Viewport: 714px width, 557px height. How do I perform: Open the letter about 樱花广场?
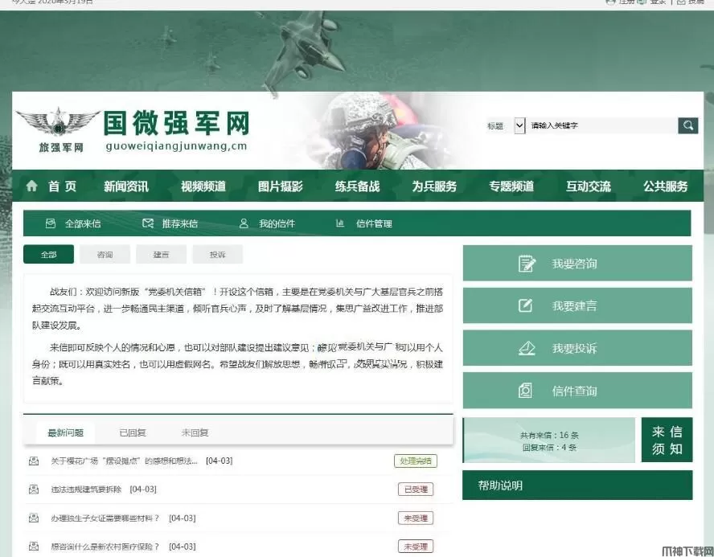coord(124,461)
